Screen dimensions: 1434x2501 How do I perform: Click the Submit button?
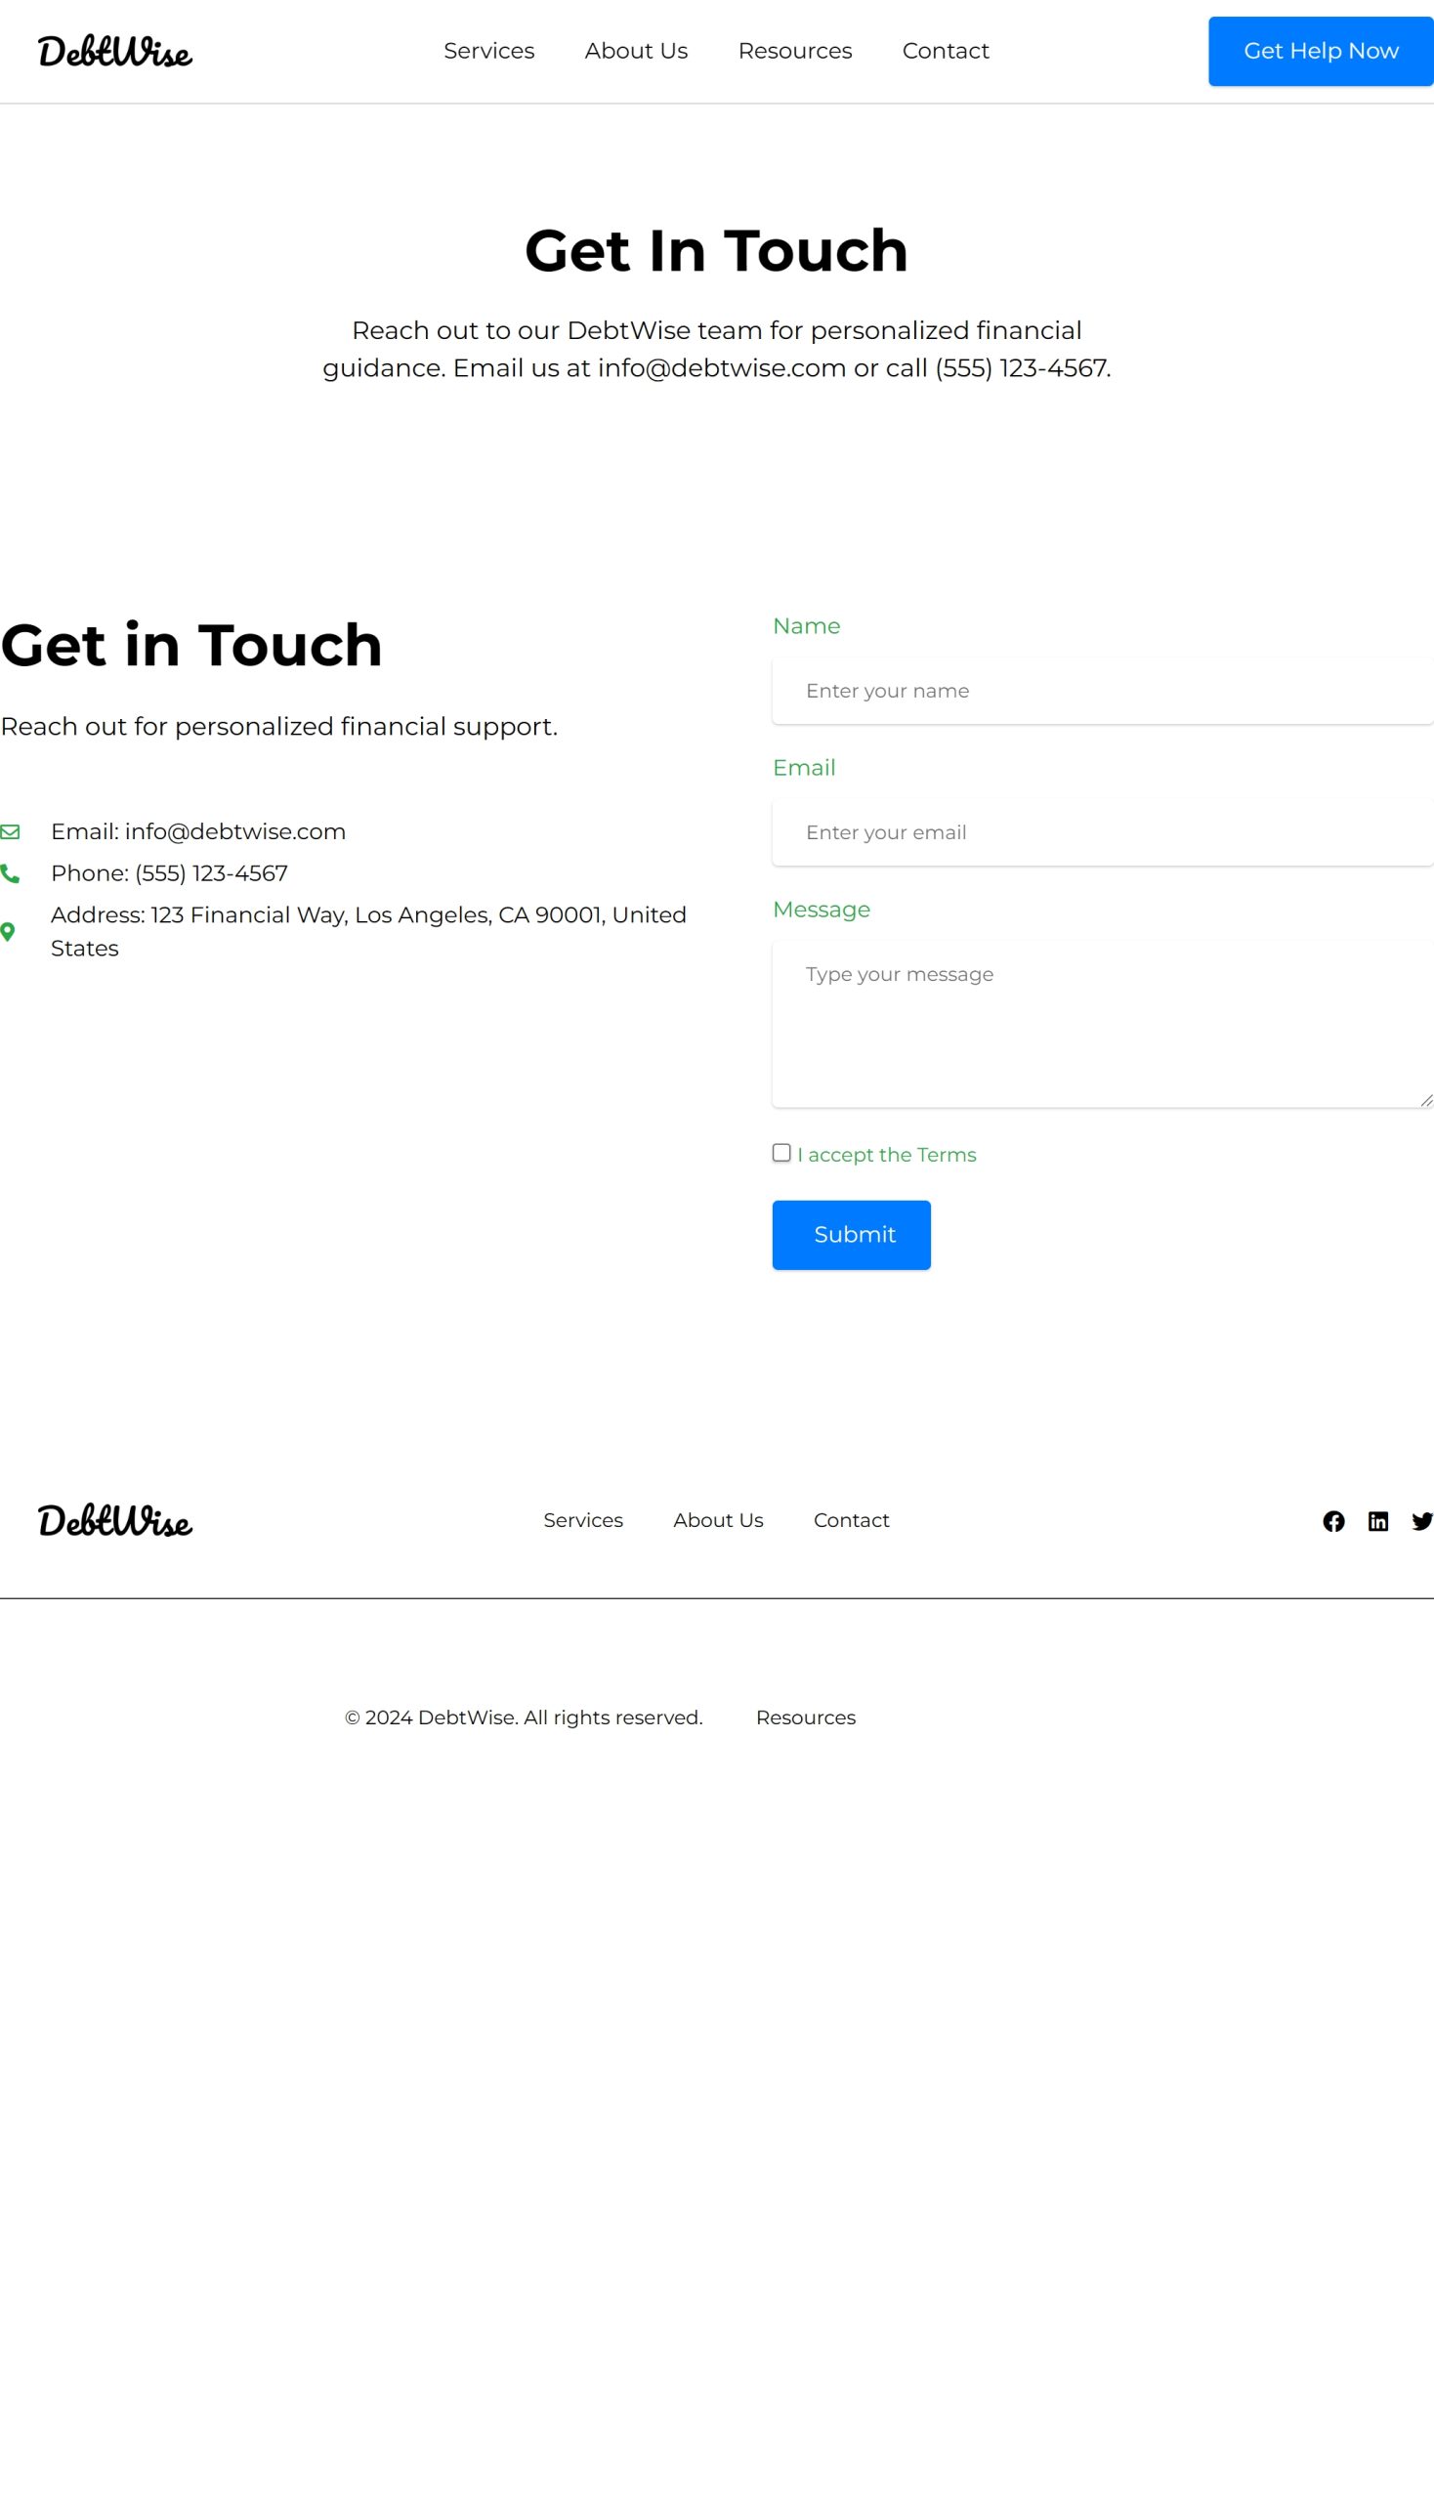(851, 1235)
